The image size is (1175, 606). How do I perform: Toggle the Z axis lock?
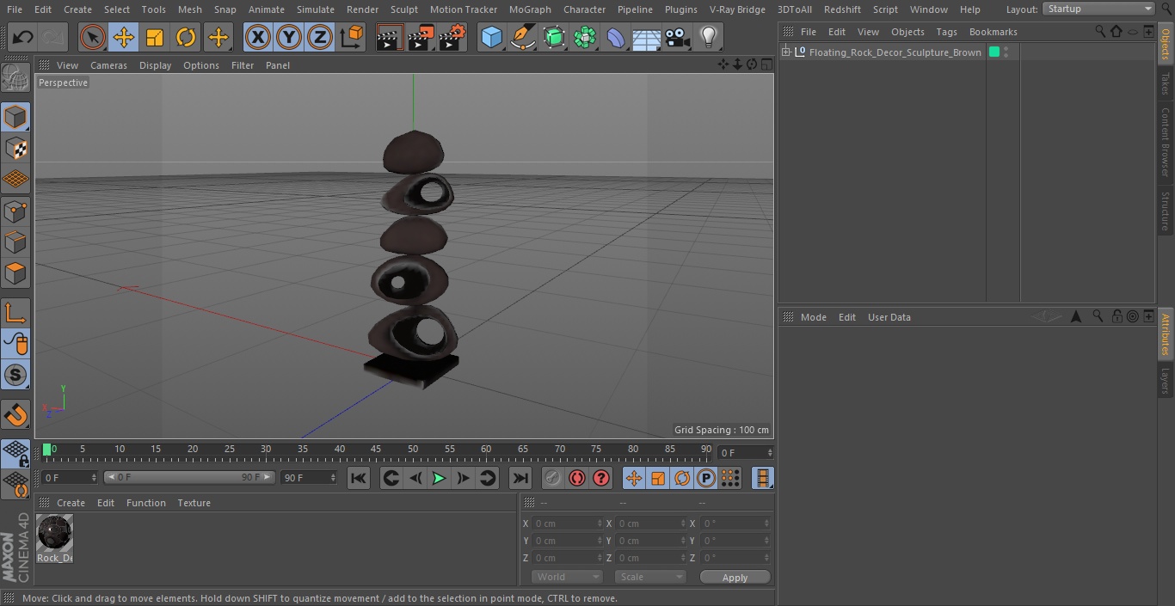pyautogui.click(x=320, y=37)
